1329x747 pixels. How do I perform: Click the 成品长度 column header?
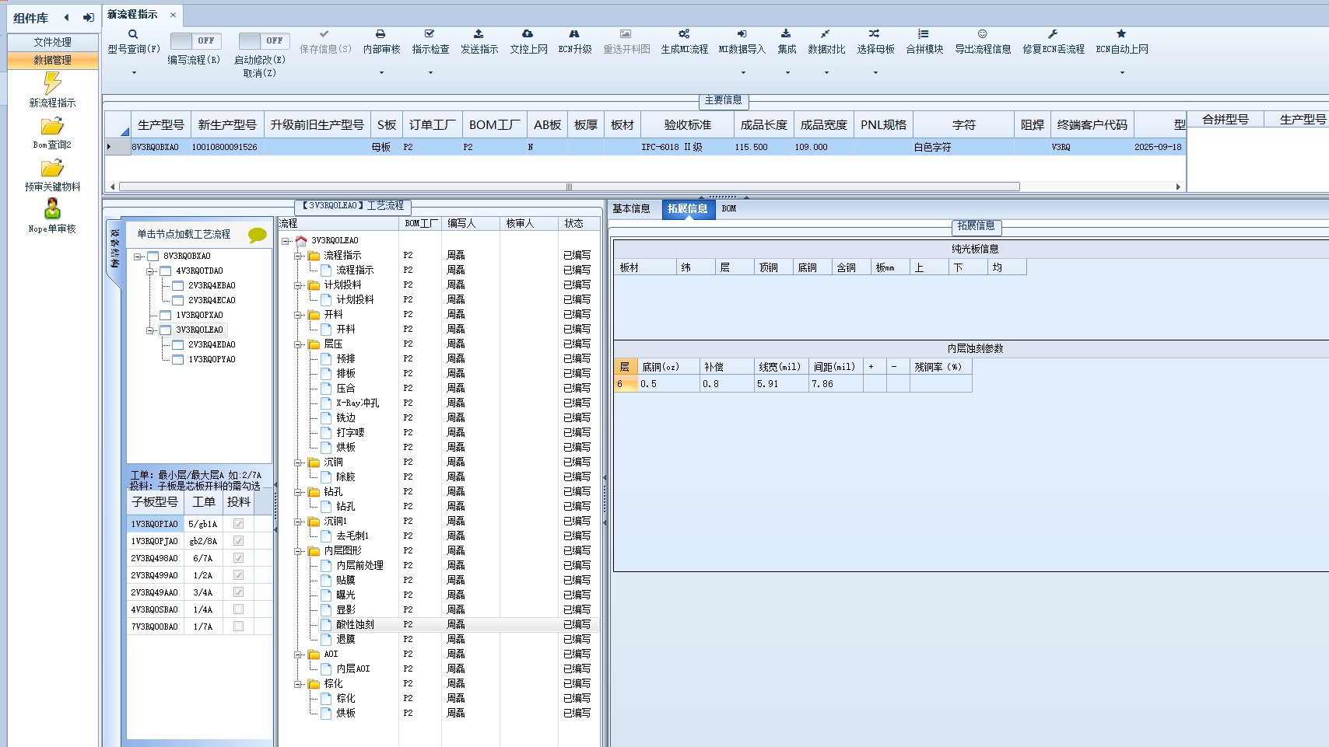[x=764, y=125]
